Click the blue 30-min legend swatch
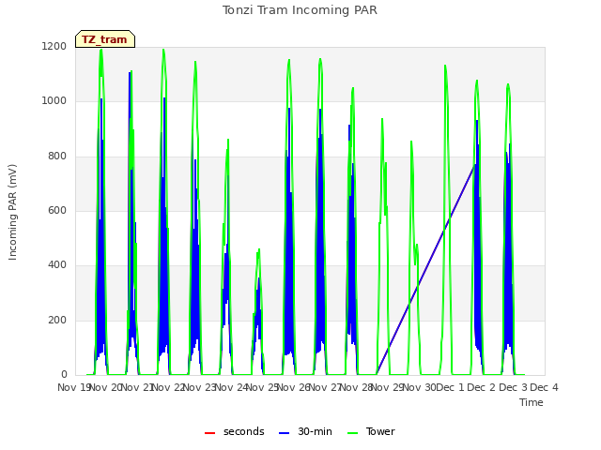Viewport: 601px width, 450px height. [x=284, y=433]
